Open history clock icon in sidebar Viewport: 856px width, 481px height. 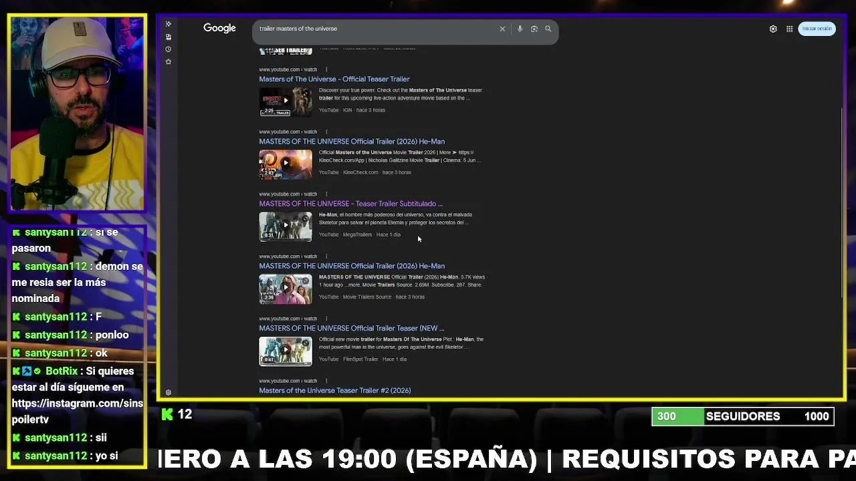point(169,49)
